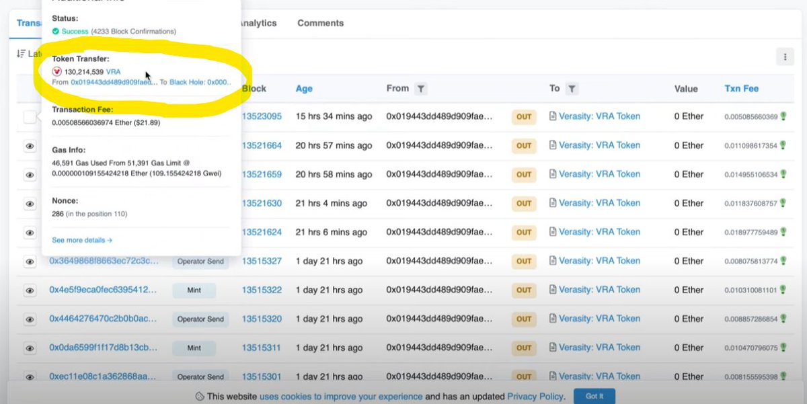Click the cookie icon in the banner
Screen dimensions: 807x404
[200, 397]
